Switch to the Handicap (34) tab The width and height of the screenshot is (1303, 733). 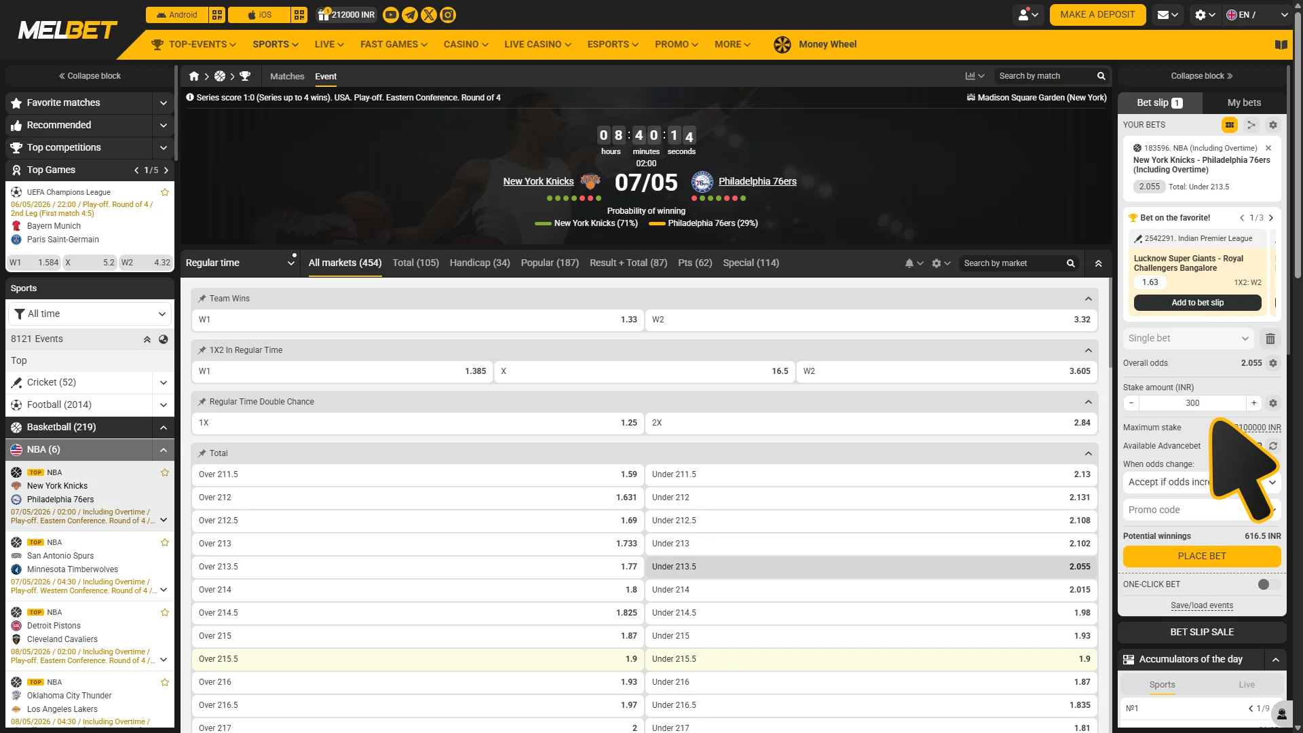pyautogui.click(x=480, y=263)
